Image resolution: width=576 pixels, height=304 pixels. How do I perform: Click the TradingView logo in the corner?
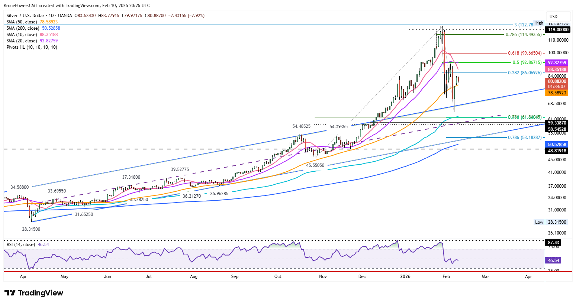33,292
